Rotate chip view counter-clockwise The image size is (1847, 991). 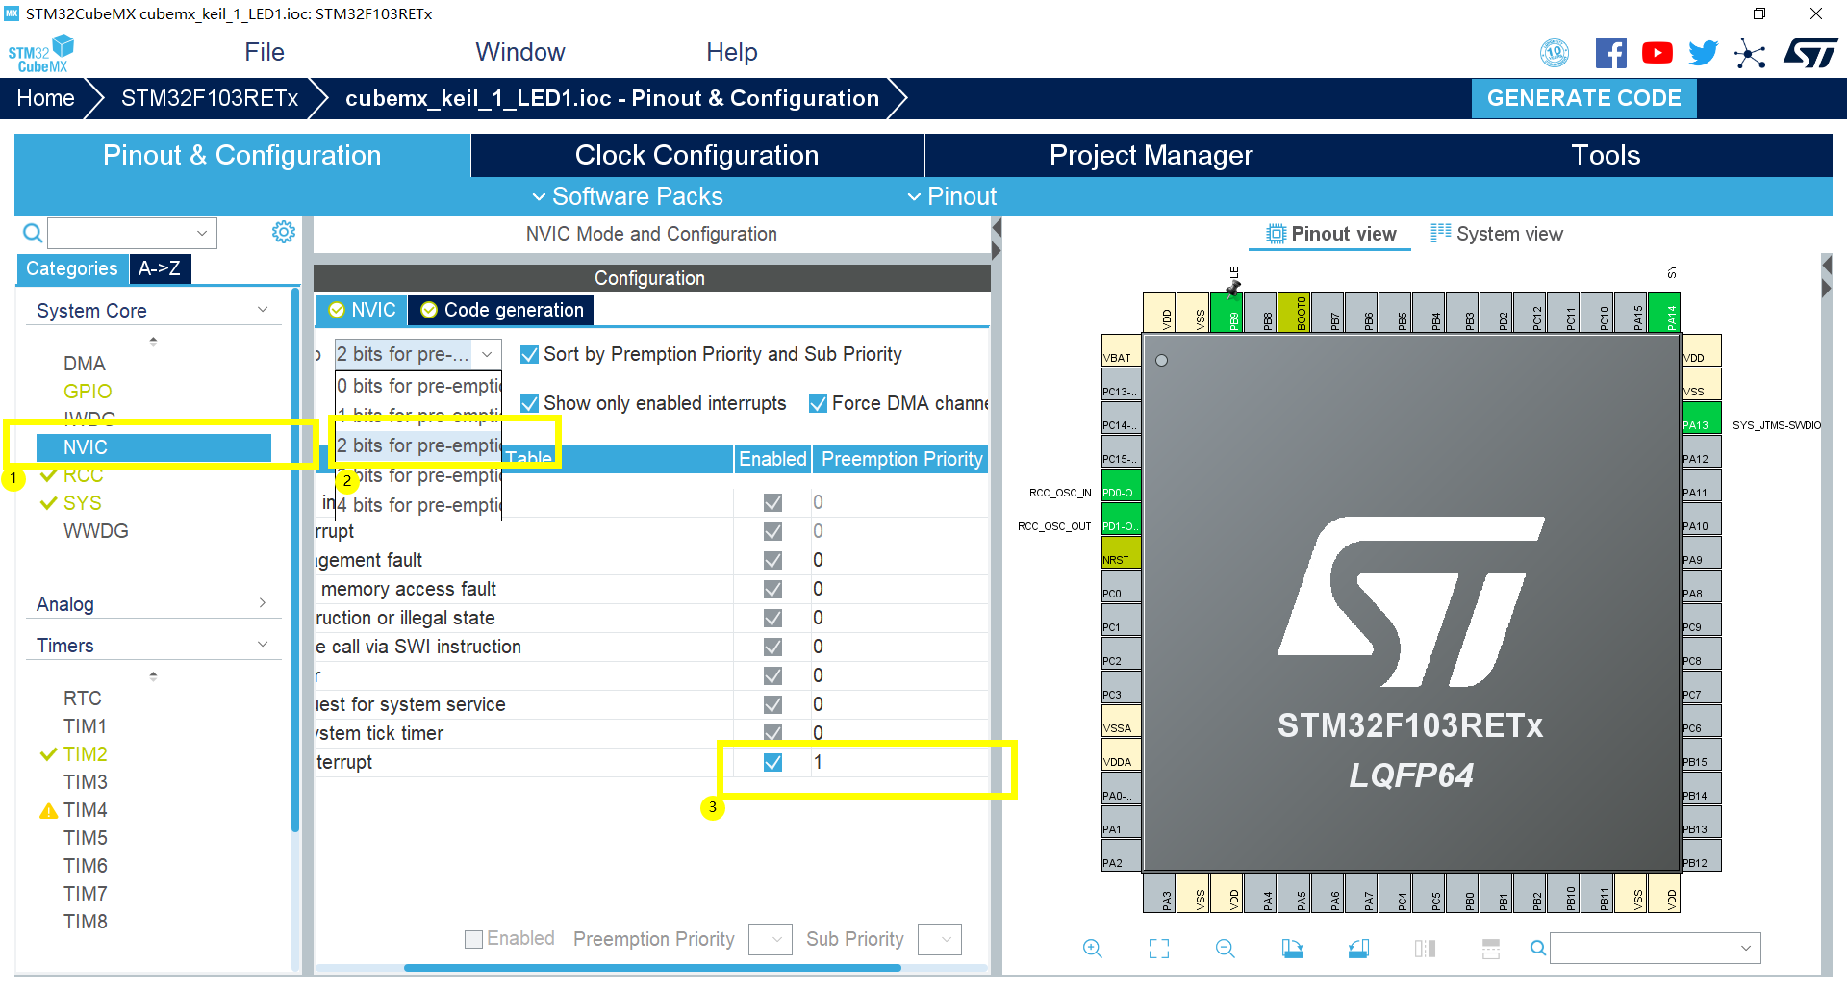point(1358,949)
